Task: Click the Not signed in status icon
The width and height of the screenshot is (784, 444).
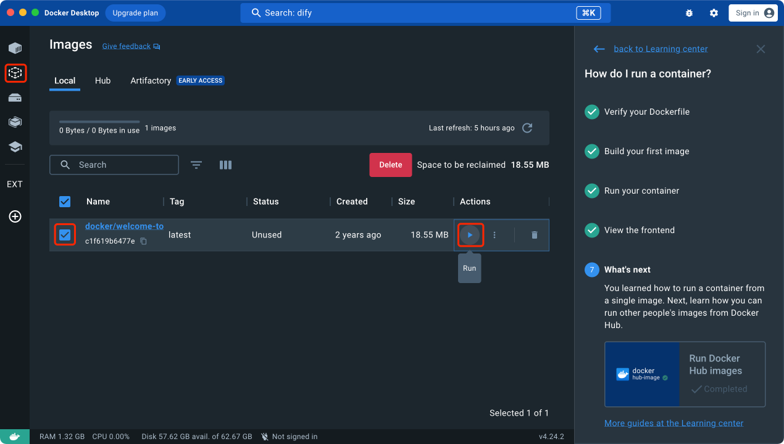Action: point(265,437)
